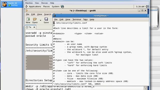Open VirtualBox Help menu
The width and height of the screenshot is (160, 90).
tap(52, 3)
